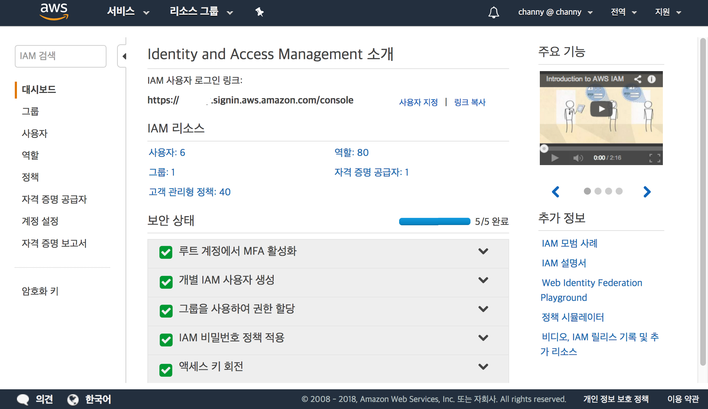Click the 링크 복사 link
Image resolution: width=708 pixels, height=409 pixels.
470,102
